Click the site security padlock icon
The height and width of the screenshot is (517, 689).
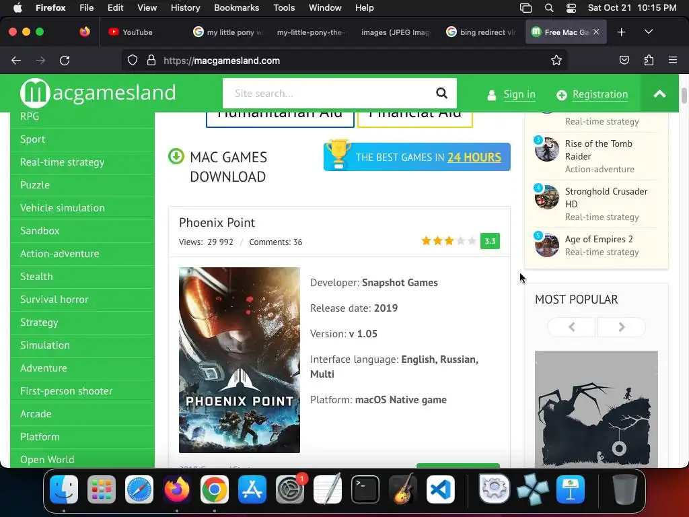[x=151, y=60]
